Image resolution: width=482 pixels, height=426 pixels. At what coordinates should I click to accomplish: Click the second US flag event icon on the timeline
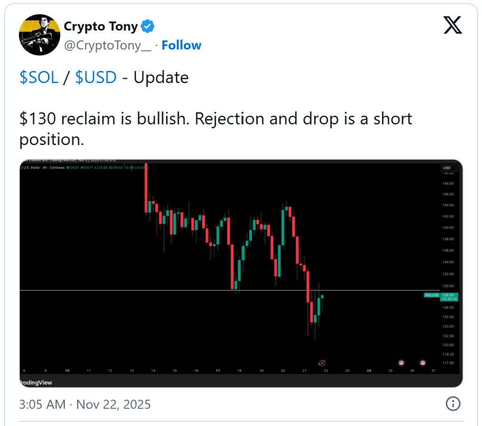click(423, 362)
